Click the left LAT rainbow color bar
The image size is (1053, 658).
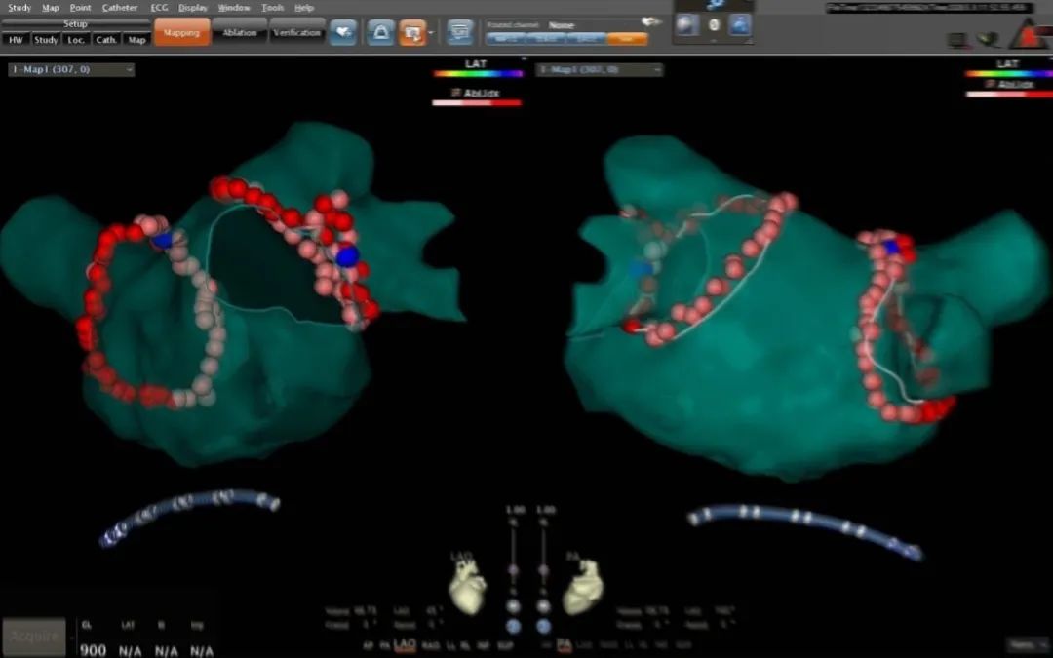pyautogui.click(x=478, y=73)
